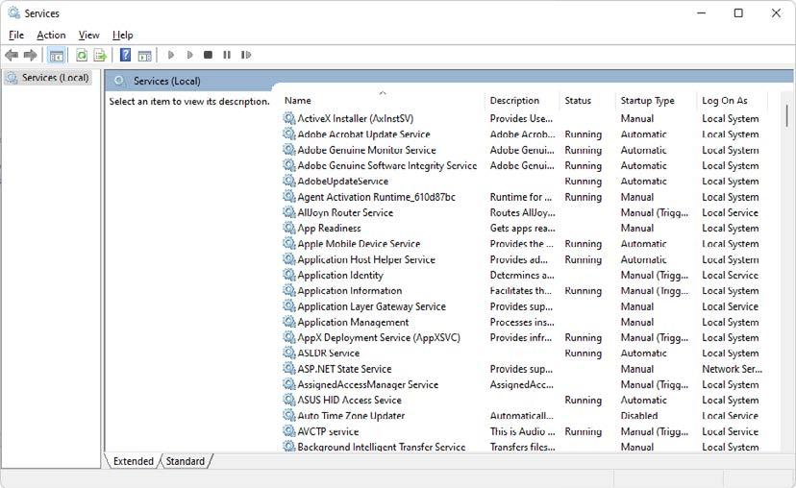Image resolution: width=796 pixels, height=488 pixels.
Task: Click gear icon of ASP.NET State Service
Action: click(x=289, y=368)
